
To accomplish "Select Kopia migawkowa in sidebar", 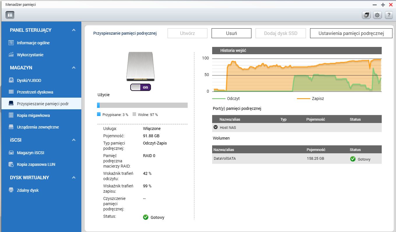I will coord(33,115).
